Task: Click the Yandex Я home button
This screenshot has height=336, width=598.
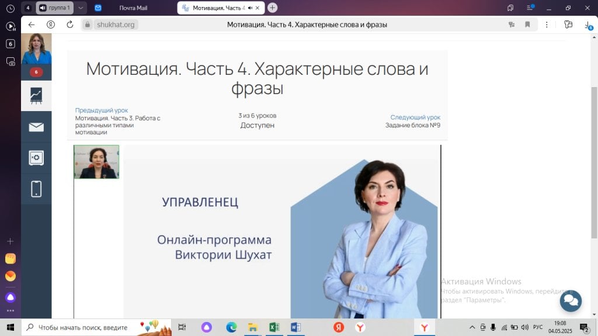Action: point(51,25)
